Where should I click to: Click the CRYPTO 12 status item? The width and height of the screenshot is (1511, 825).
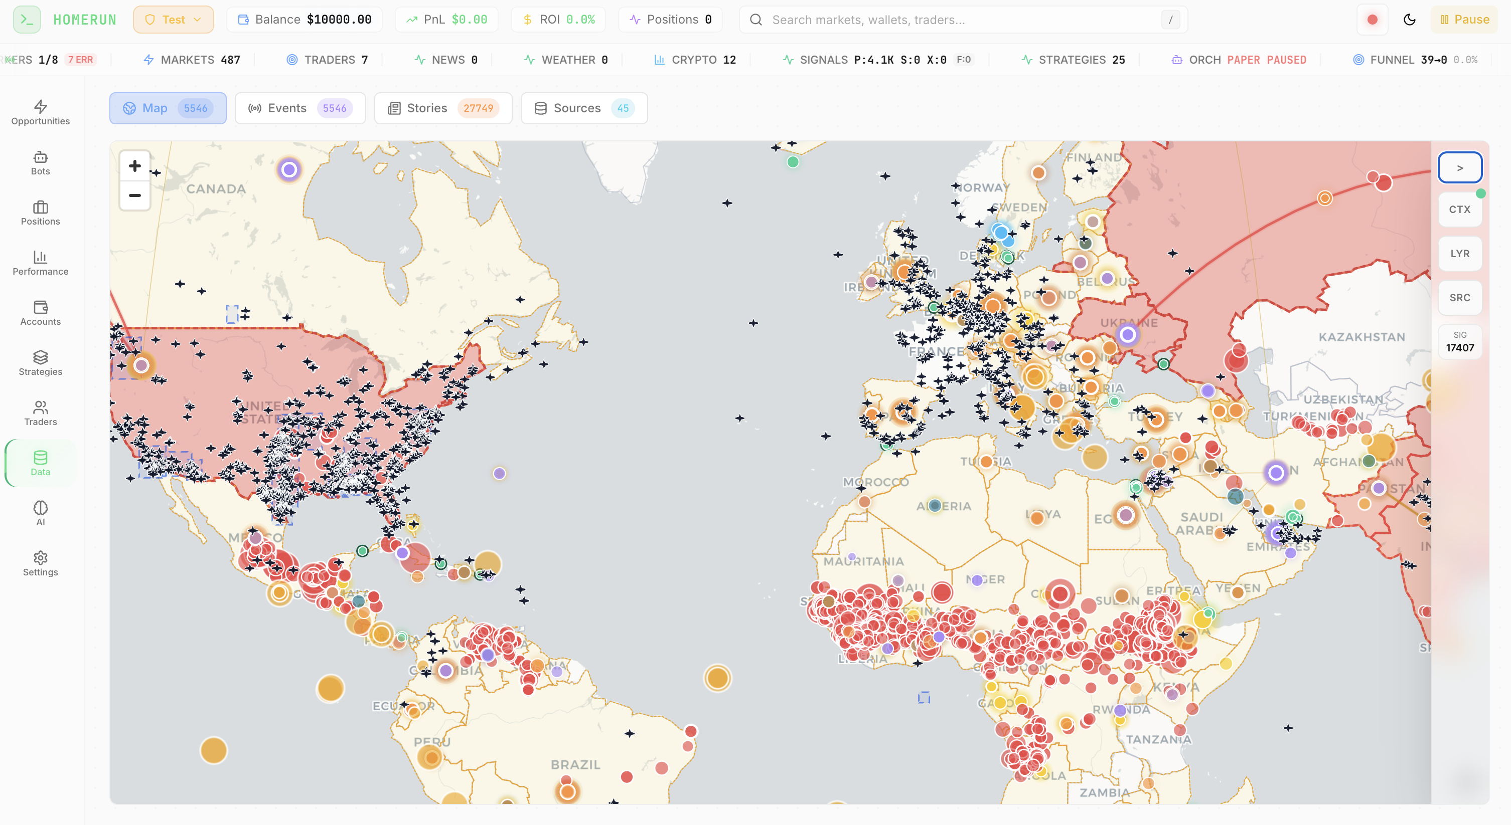point(694,60)
